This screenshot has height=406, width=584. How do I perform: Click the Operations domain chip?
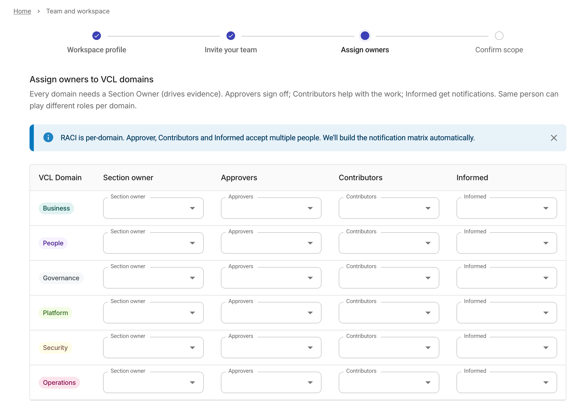59,383
